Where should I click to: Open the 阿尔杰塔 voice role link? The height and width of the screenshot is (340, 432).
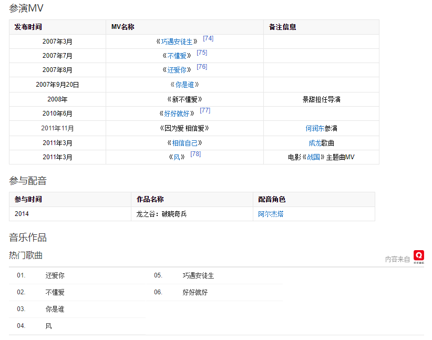(x=271, y=214)
